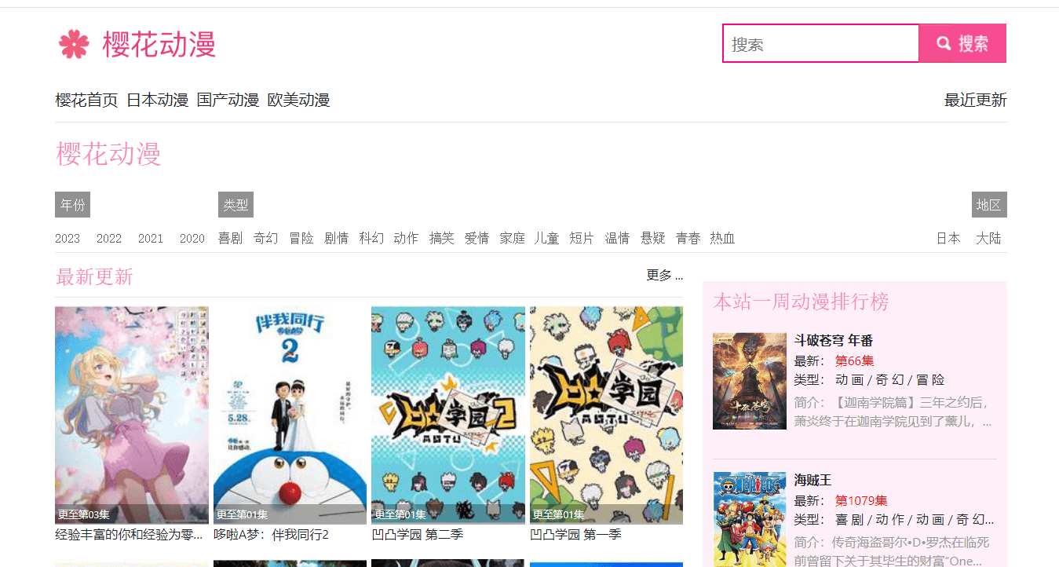Open the 最近更新 link at top right
Viewport: 1059px width, 567px height.
(x=975, y=100)
